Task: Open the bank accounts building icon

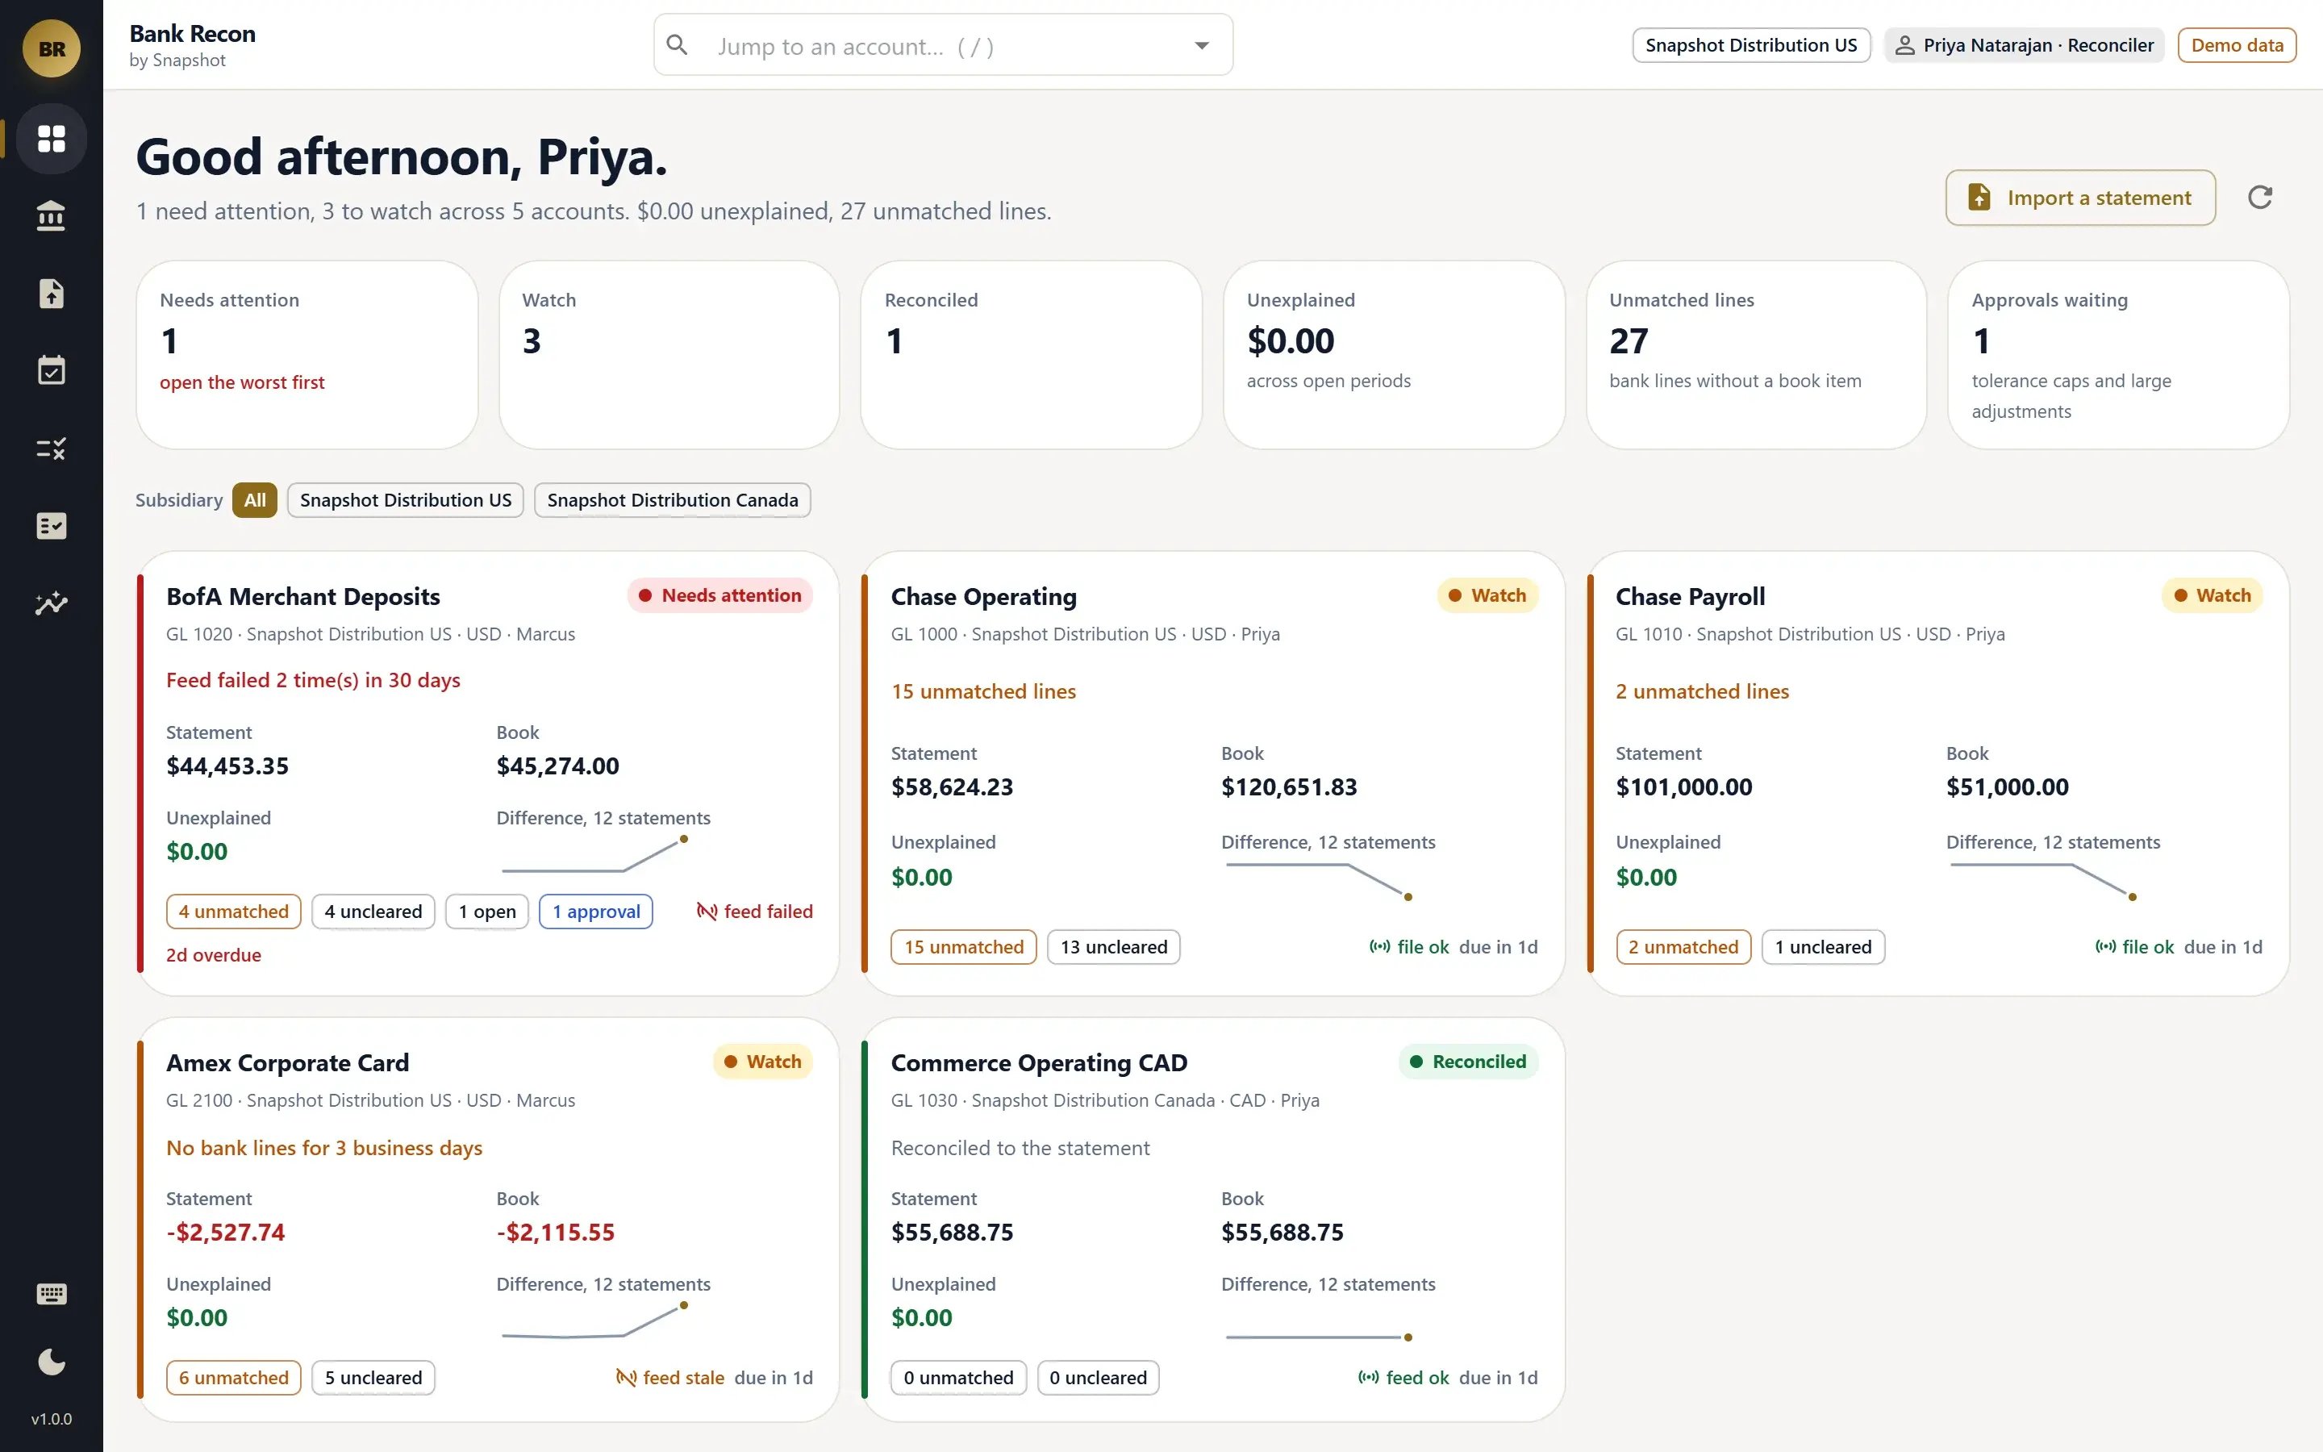Action: point(51,216)
